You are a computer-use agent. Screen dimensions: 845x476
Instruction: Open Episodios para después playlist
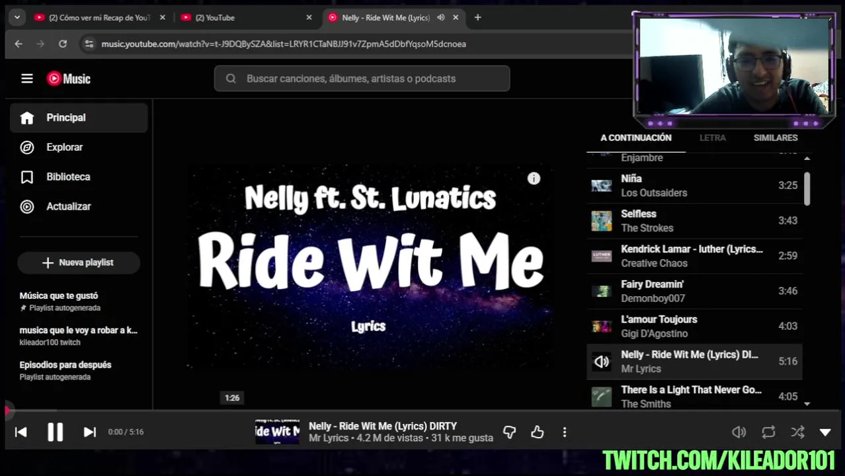point(79,370)
